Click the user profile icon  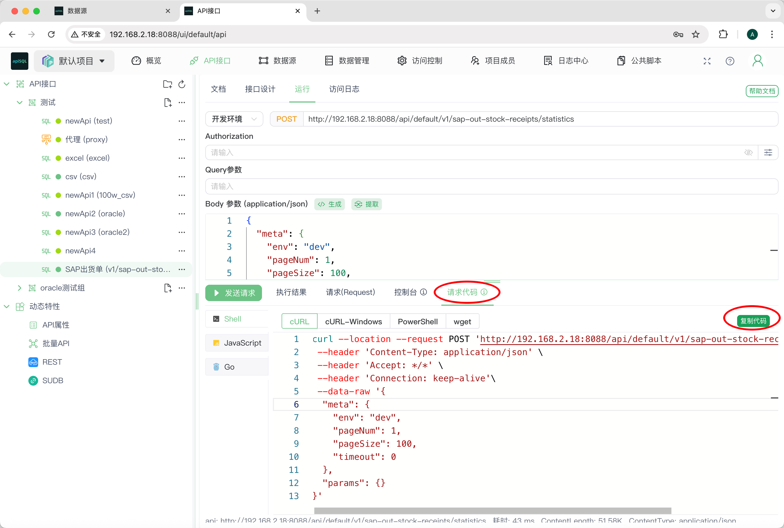click(x=757, y=61)
